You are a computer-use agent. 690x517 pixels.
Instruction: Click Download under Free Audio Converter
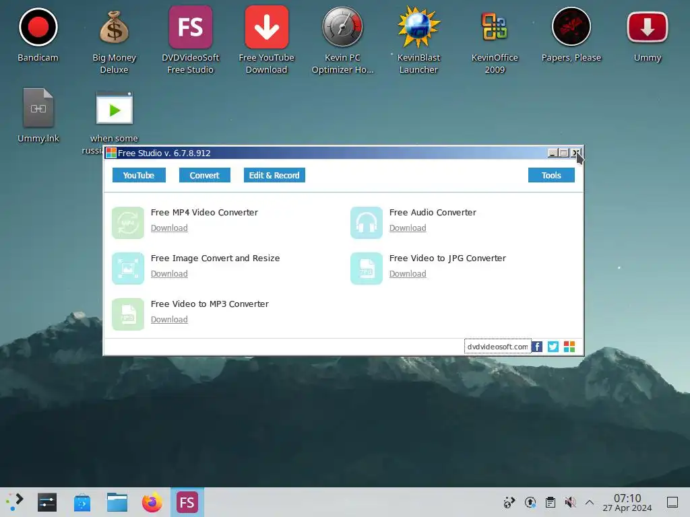coord(408,228)
